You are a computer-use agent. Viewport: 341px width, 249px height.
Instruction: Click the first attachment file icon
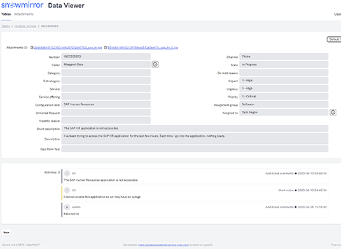pos(32,48)
